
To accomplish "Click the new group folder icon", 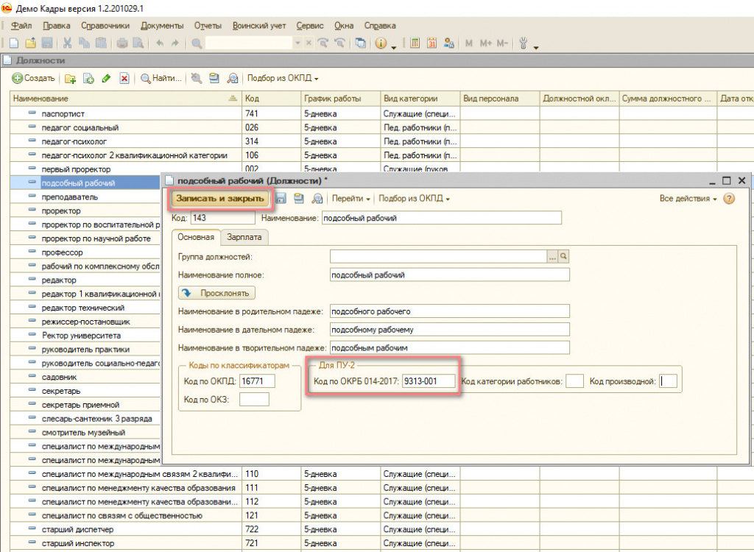I will click(x=71, y=78).
